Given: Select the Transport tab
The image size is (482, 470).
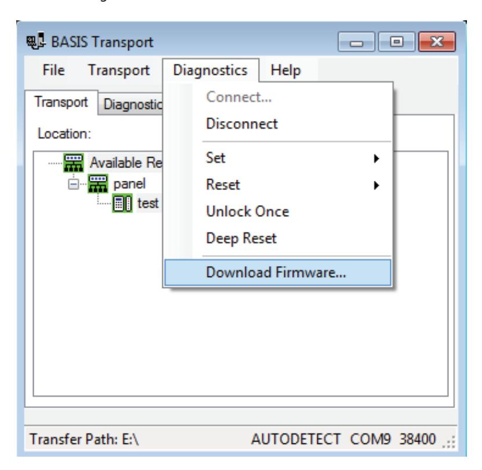Looking at the screenshot, I should [61, 102].
